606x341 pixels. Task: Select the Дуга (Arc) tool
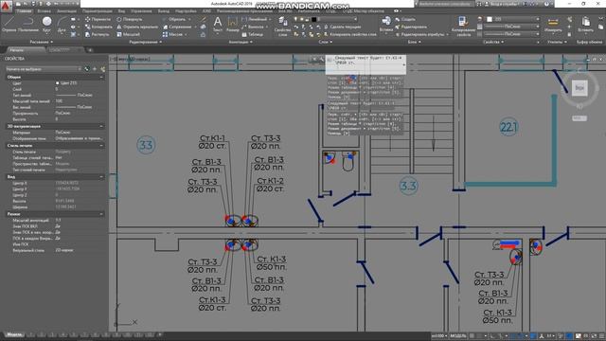coord(62,25)
